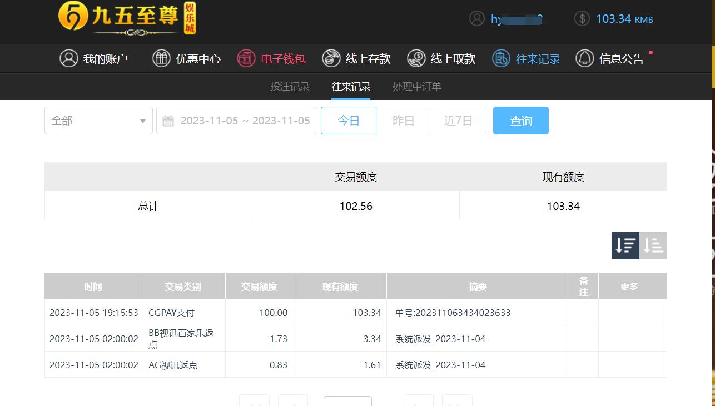The width and height of the screenshot is (715, 406).
Task: Open the date range 2023-11-05 picker
Action: [236, 121]
